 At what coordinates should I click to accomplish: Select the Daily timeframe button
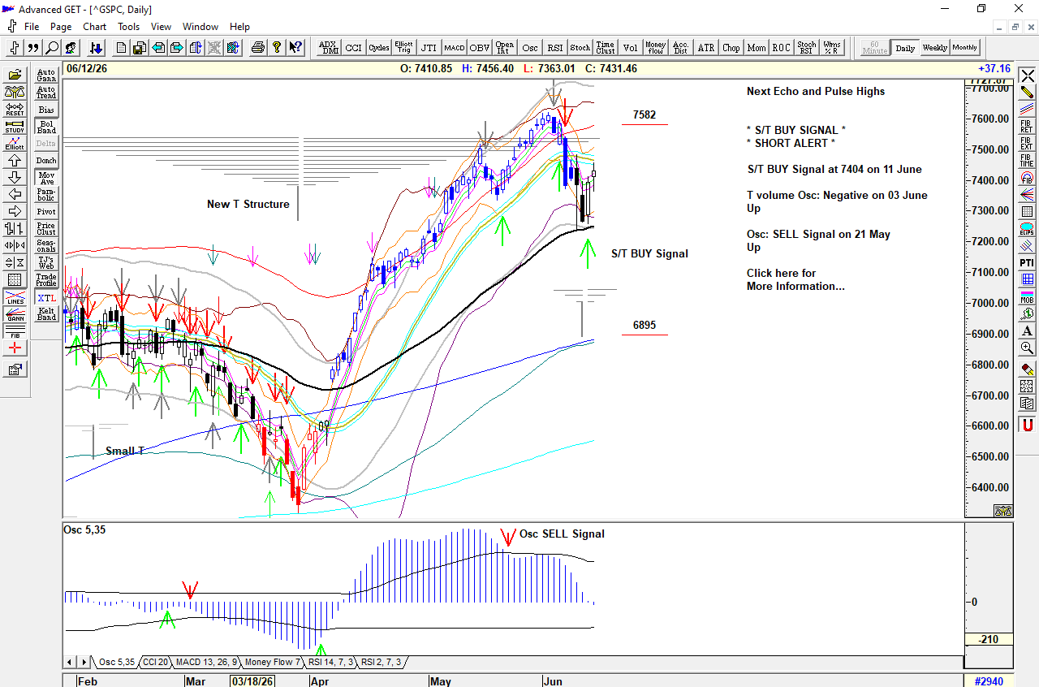pos(905,48)
